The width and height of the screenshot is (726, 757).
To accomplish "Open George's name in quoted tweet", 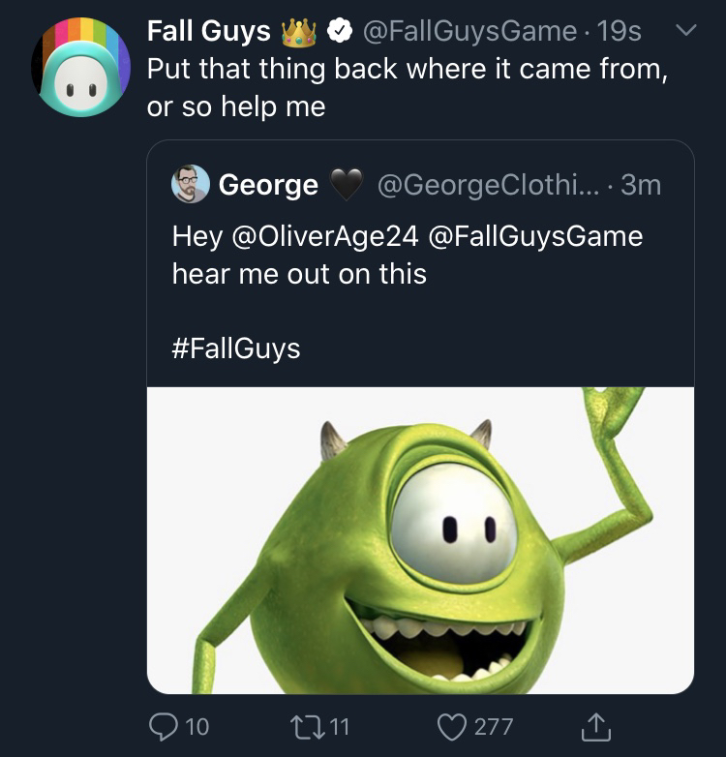I will (268, 185).
